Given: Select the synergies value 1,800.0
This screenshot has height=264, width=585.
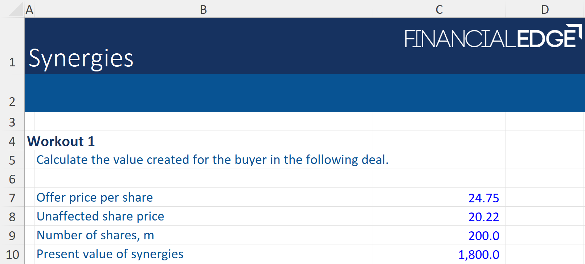Looking at the screenshot, I should click(478, 255).
